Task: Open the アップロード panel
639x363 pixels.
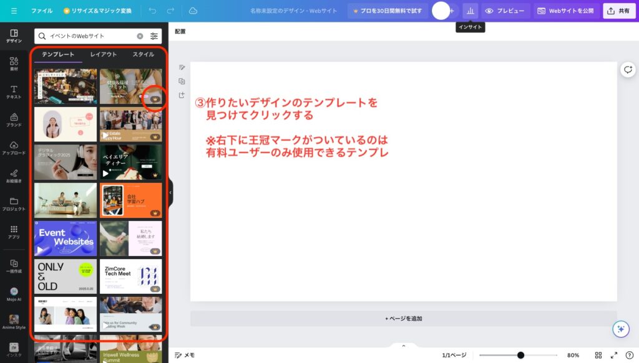Action: click(14, 148)
